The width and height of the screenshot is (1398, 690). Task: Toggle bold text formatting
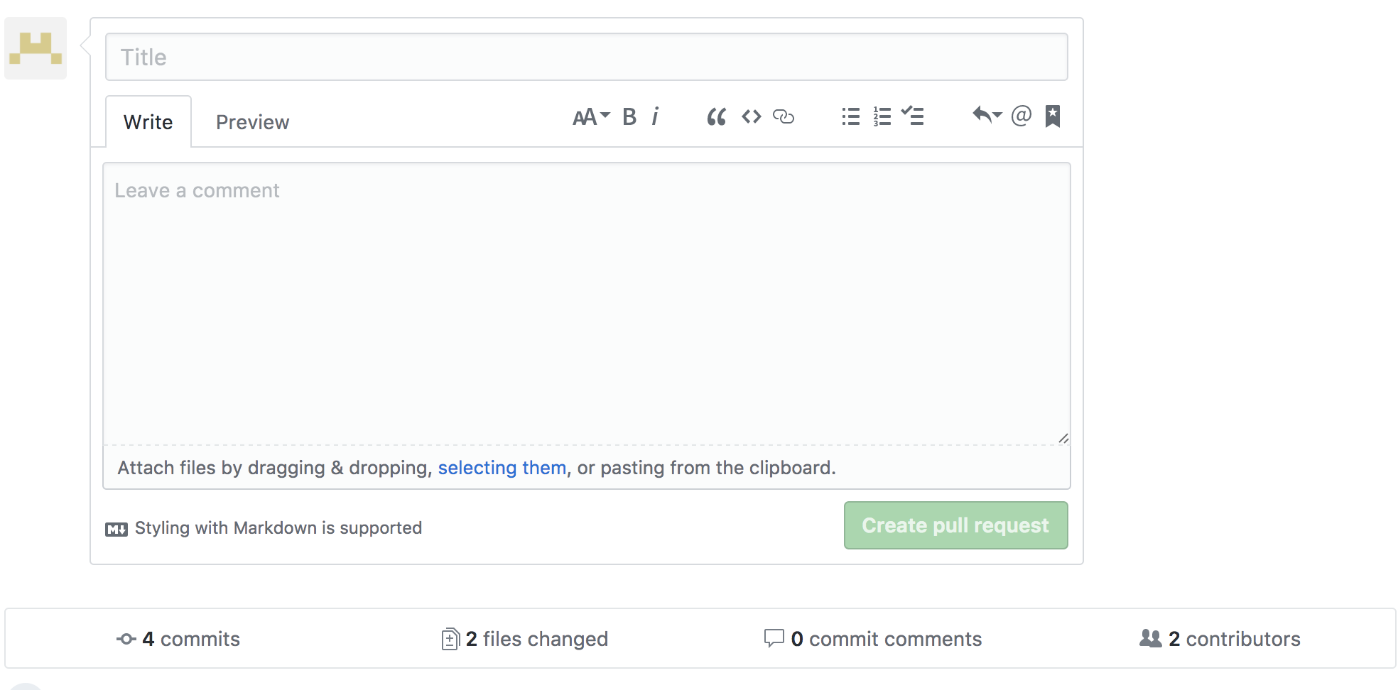tap(629, 116)
